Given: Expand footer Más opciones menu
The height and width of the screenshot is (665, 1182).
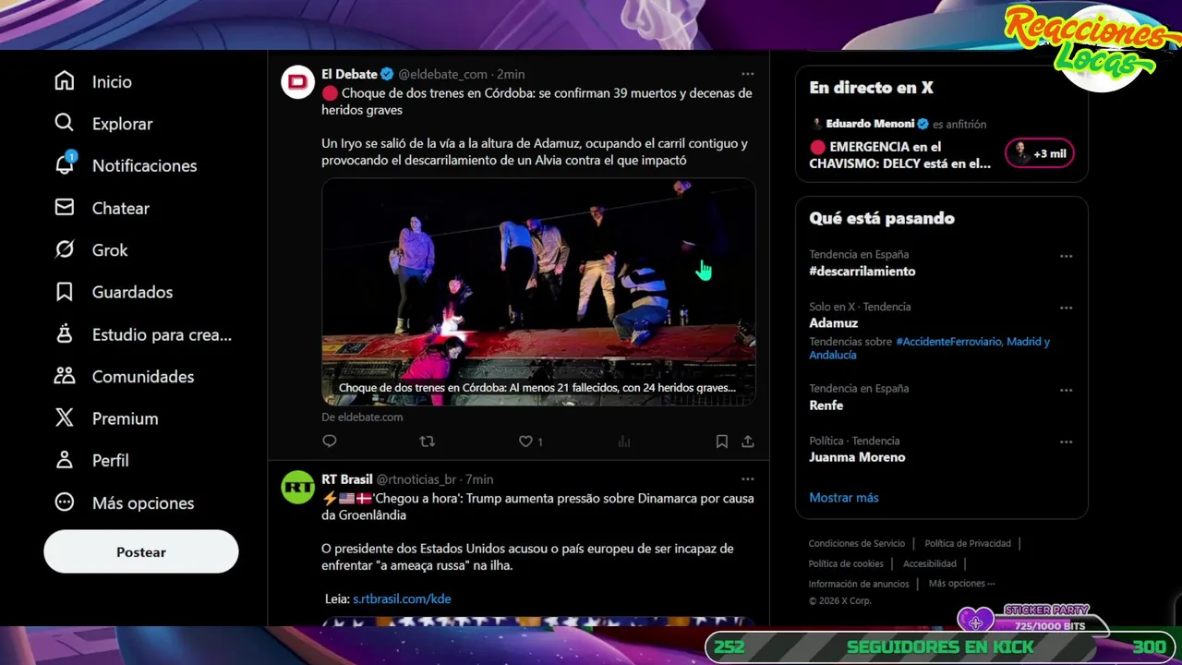Looking at the screenshot, I should (x=961, y=584).
